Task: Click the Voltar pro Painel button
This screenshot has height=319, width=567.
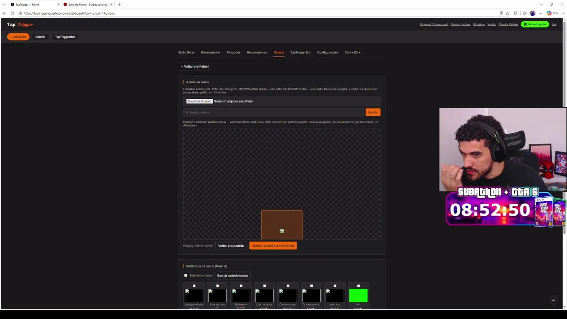Action: [x=194, y=66]
